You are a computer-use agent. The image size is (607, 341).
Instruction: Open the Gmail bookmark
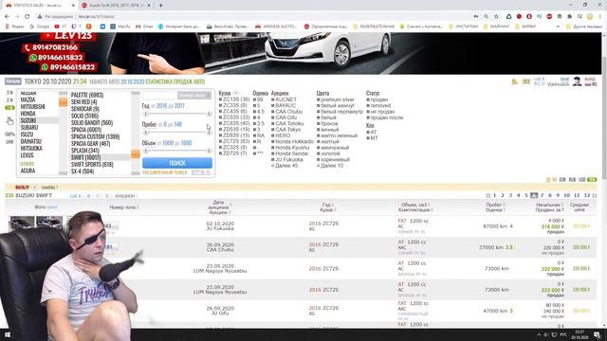pyautogui.click(x=144, y=27)
